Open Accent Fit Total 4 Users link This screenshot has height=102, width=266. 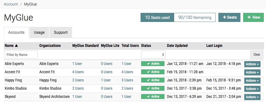(127, 72)
